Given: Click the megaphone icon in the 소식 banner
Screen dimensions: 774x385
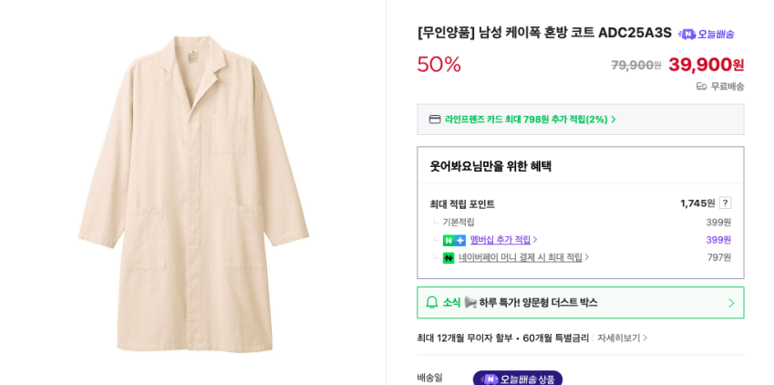Looking at the screenshot, I should [470, 302].
